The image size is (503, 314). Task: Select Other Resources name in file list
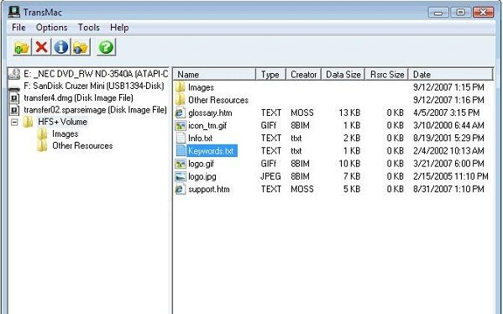tap(218, 100)
